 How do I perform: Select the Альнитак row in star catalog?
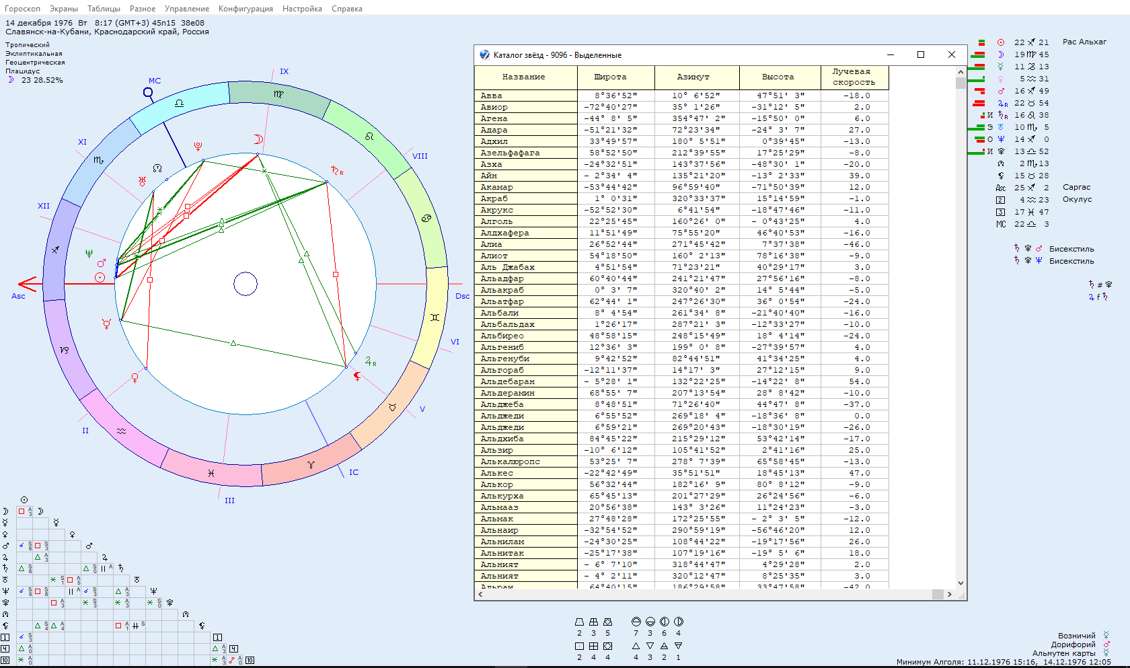pos(681,553)
